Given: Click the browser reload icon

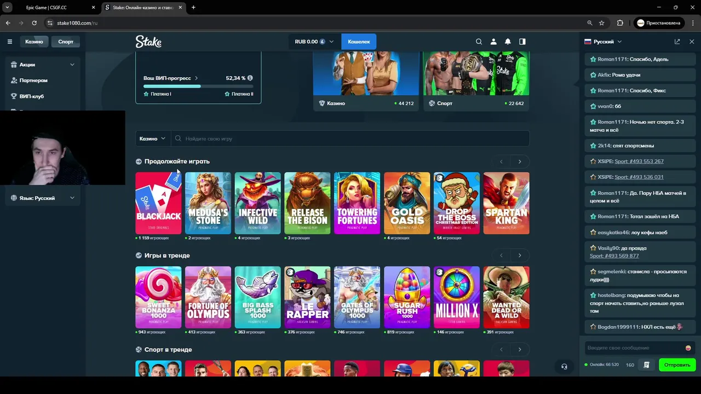Looking at the screenshot, I should (34, 23).
